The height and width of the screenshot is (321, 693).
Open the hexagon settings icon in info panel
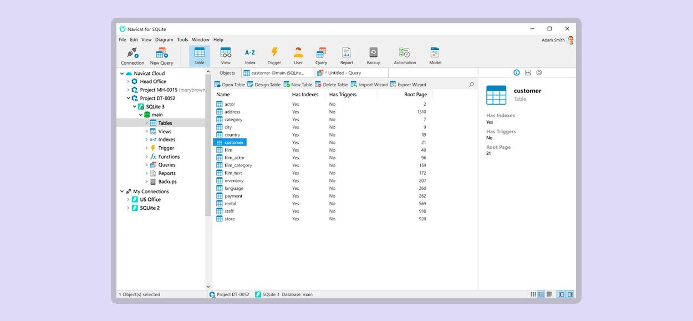[539, 73]
